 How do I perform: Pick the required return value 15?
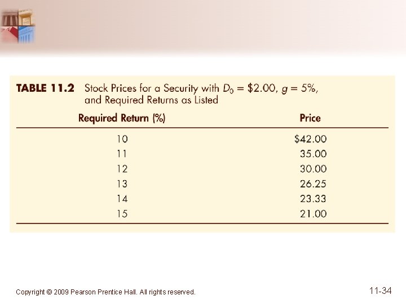point(122,213)
